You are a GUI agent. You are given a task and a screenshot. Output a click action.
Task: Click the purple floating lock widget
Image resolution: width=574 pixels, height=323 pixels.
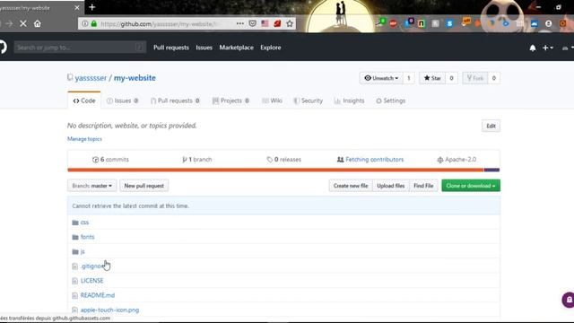(569, 300)
